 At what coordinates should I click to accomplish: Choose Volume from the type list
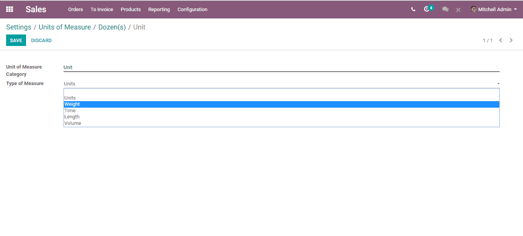[281, 123]
